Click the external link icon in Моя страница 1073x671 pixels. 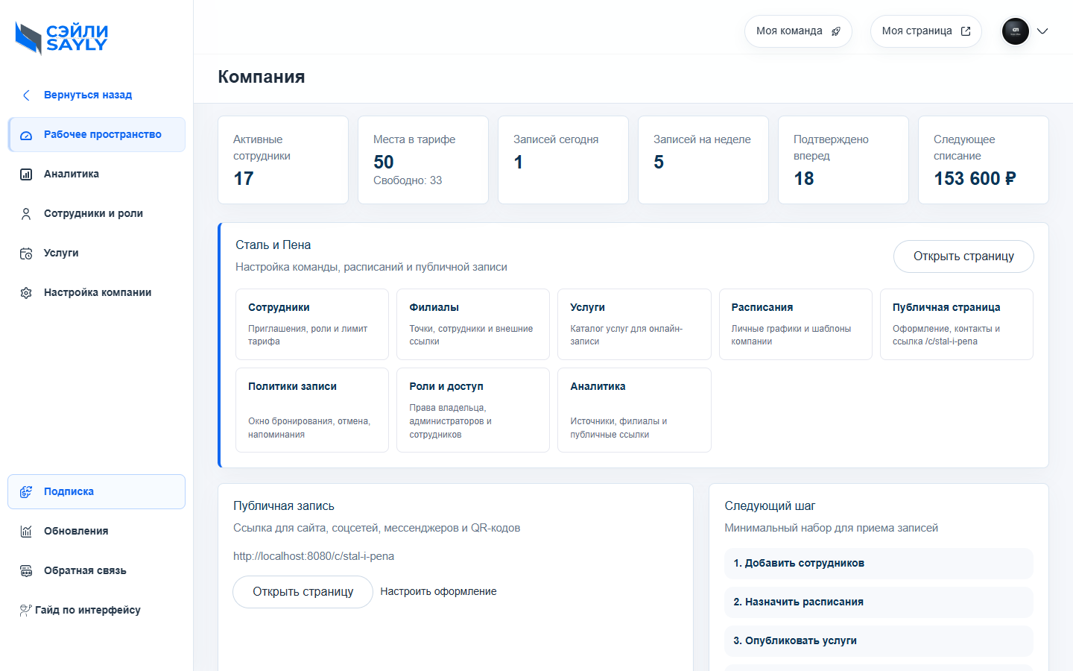click(966, 31)
